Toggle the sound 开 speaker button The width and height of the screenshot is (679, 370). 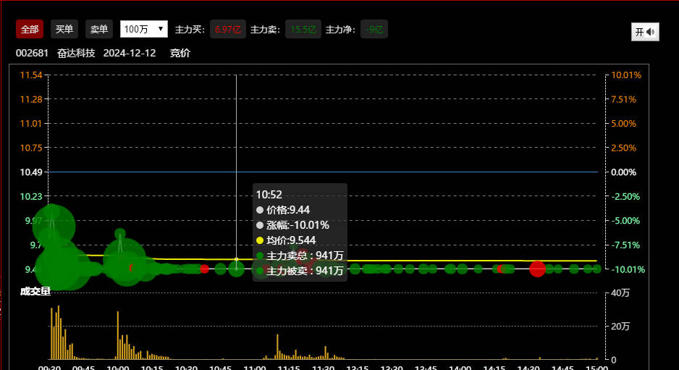point(645,32)
